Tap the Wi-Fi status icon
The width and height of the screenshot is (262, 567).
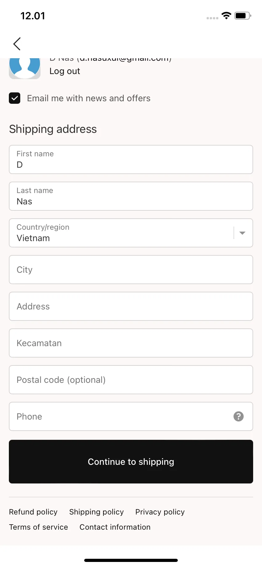click(x=226, y=16)
